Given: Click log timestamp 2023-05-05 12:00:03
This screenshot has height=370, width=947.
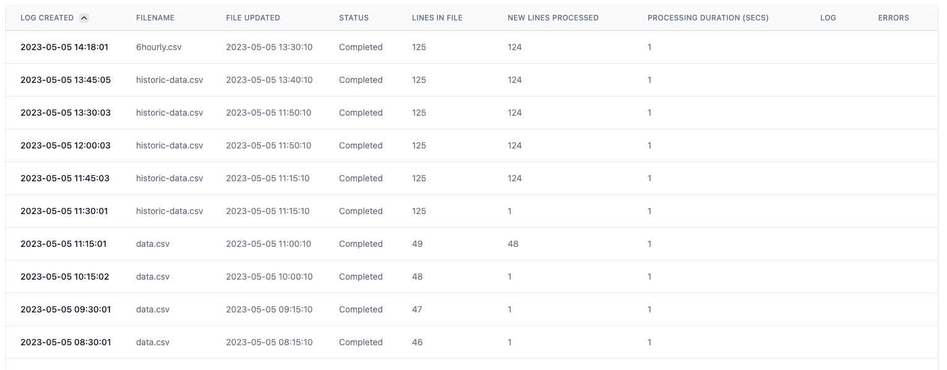Looking at the screenshot, I should 66,145.
